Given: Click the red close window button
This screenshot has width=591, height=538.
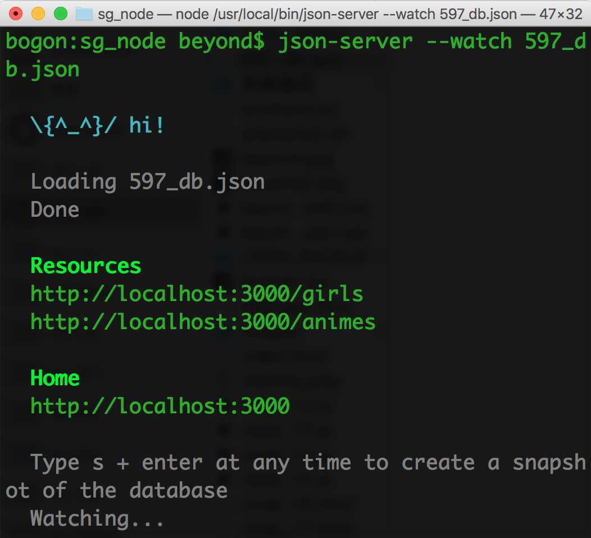Looking at the screenshot, I should [x=16, y=14].
